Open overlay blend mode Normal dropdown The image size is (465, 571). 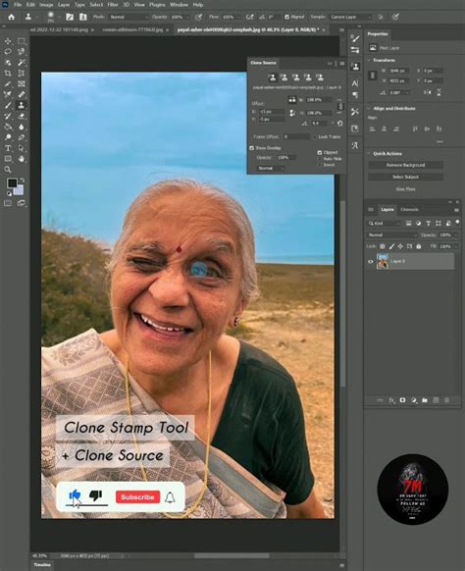271,168
